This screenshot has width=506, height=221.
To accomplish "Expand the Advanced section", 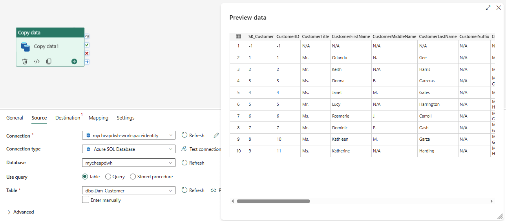I will click(9, 212).
